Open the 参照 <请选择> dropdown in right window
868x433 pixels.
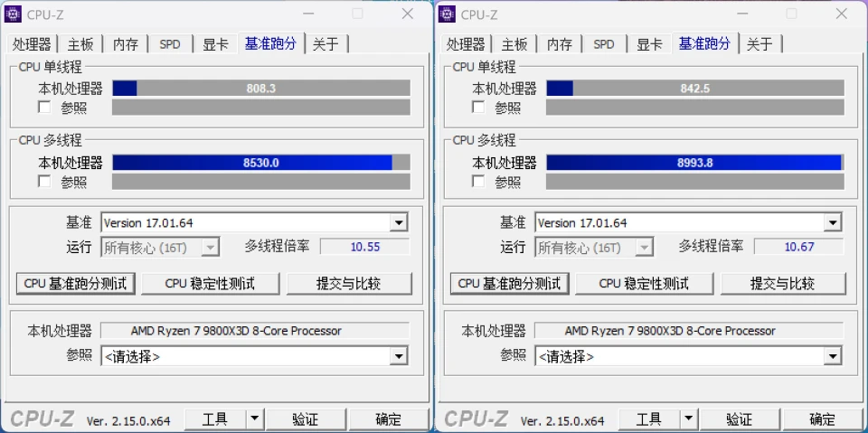pos(833,356)
